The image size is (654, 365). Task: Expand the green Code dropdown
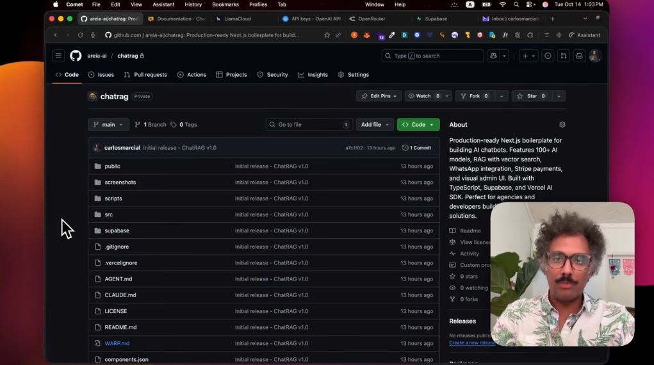[x=418, y=124]
